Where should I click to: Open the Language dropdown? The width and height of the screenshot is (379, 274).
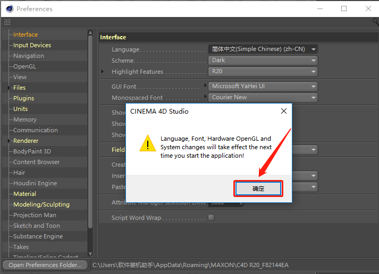(263, 49)
